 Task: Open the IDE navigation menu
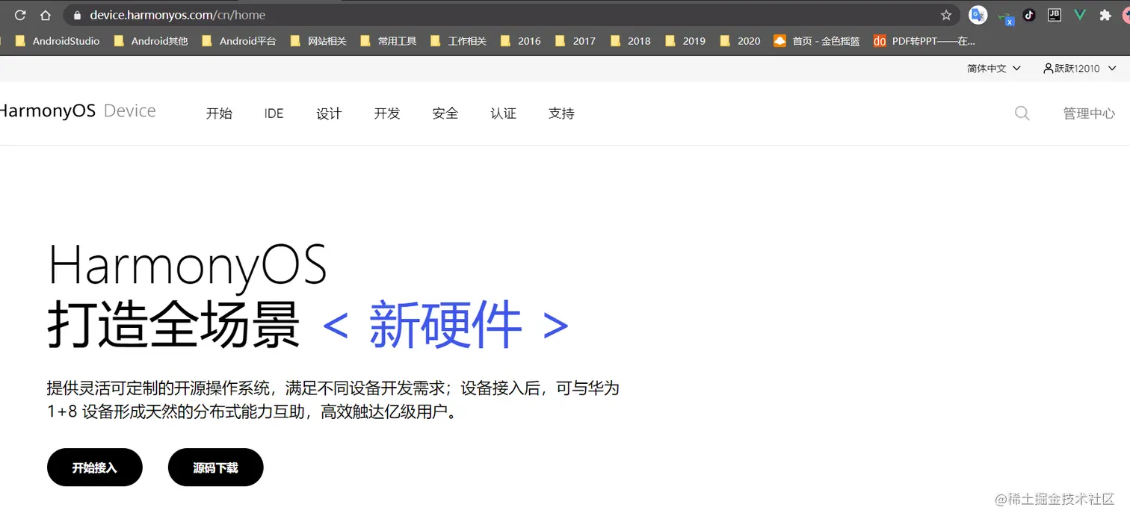274,114
